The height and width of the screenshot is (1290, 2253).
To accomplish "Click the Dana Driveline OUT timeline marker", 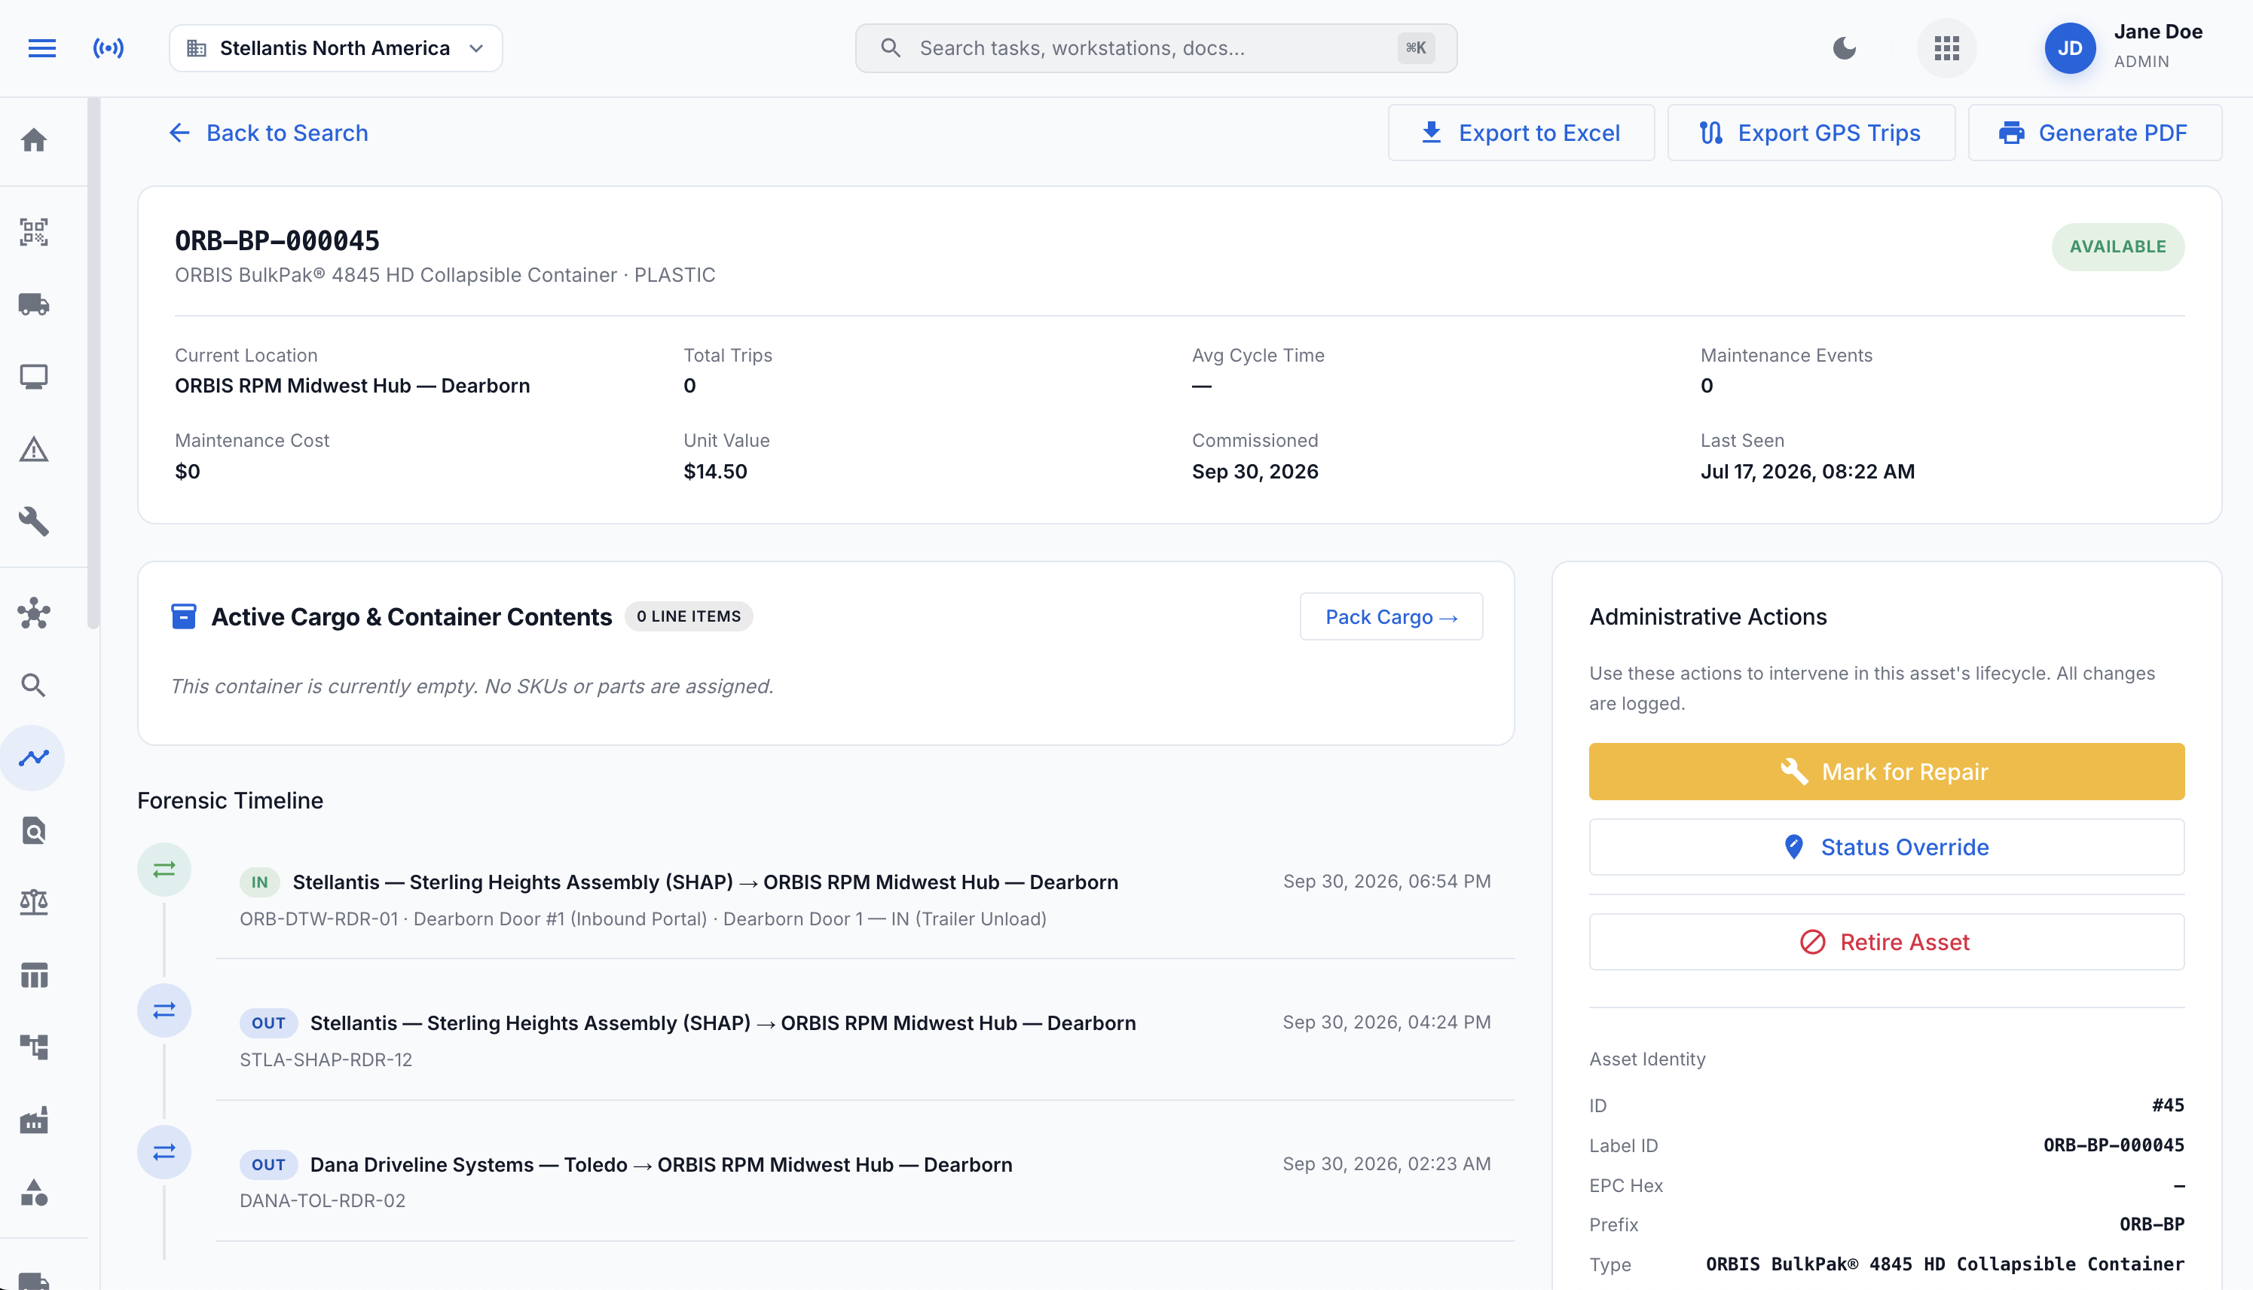I will [x=164, y=1152].
